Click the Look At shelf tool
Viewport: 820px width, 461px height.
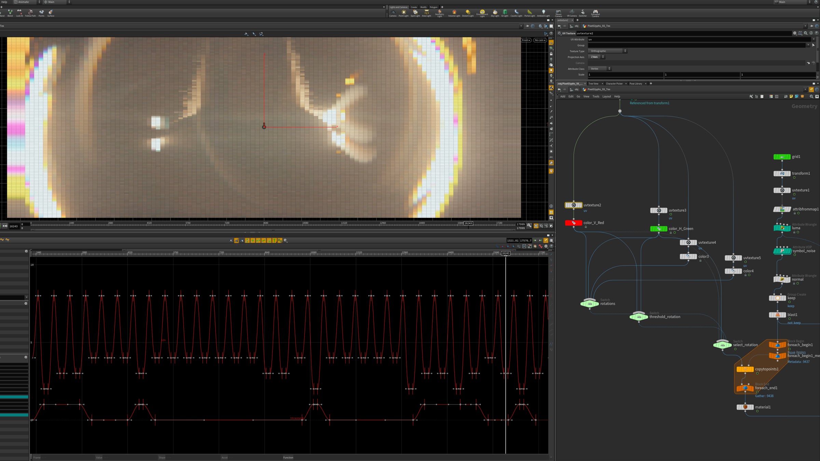coord(19,13)
